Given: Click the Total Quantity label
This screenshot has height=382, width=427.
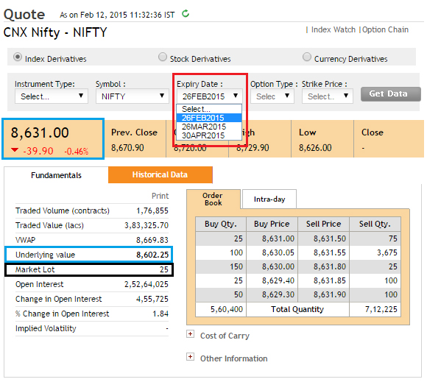Looking at the screenshot, I should (297, 309).
